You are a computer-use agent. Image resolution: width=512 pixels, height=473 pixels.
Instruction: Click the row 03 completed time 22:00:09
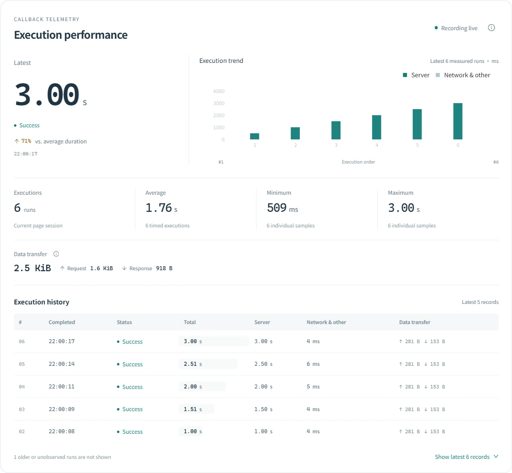[62, 409]
